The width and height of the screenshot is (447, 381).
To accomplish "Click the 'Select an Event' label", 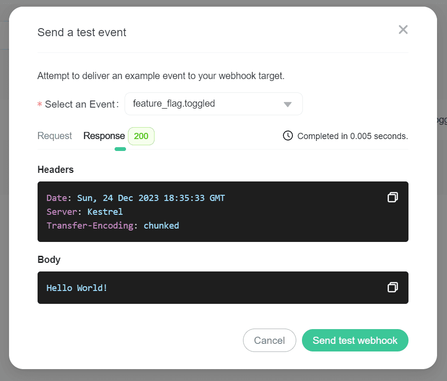I will [x=80, y=104].
